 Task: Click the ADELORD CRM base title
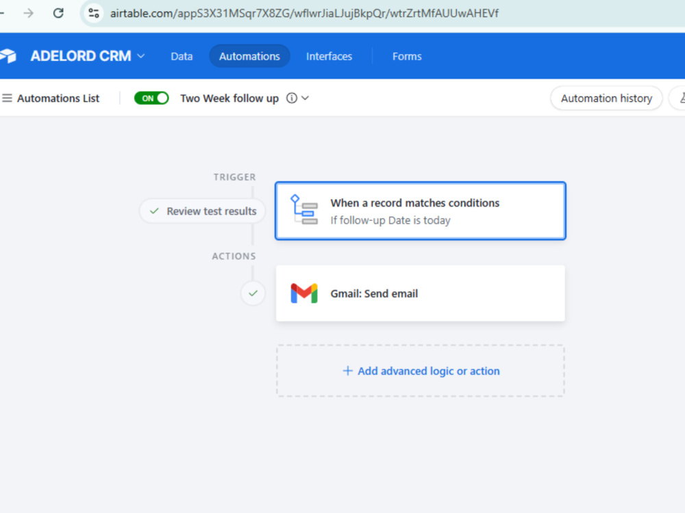(81, 56)
